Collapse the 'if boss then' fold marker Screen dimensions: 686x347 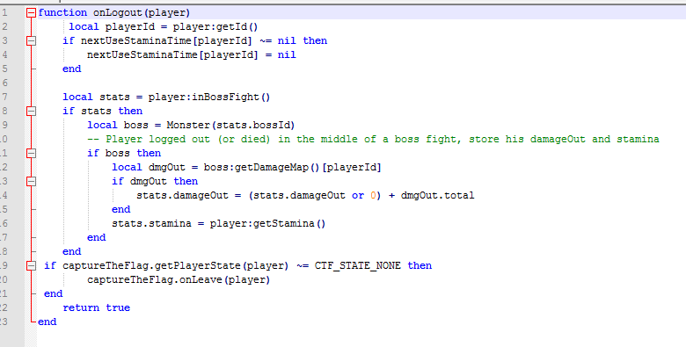[31, 153]
